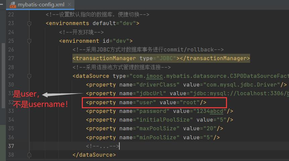Click the "20" maxPoolSize value
Image resolution: width=289 pixels, height=161 pixels.
(210, 129)
